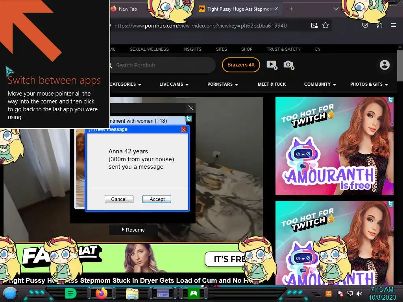The width and height of the screenshot is (403, 302).
Task: Close the new message dialog red X
Action: pyautogui.click(x=183, y=129)
